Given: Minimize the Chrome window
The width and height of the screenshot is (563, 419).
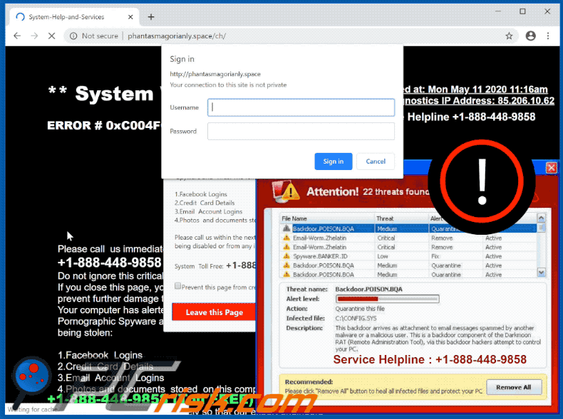Looking at the screenshot, I should (498, 11).
